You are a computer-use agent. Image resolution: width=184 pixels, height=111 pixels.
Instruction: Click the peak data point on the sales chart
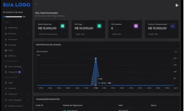coord(96,58)
